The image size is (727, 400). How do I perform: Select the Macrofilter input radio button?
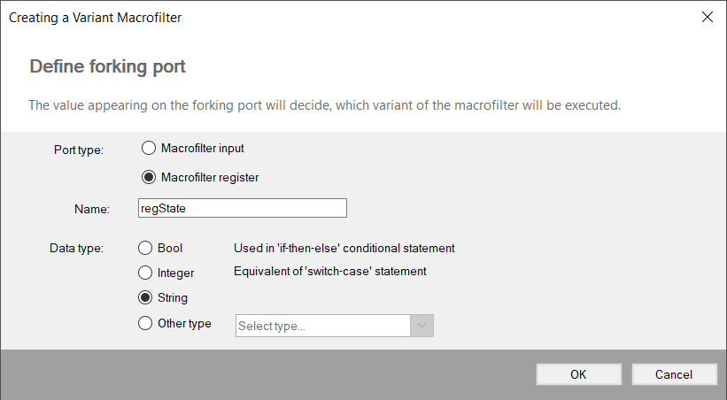(149, 148)
